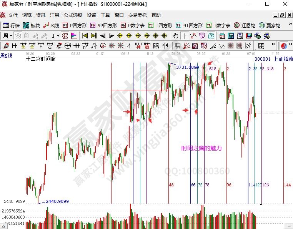The height and width of the screenshot is (229, 293).
Task: Open the calculator tool icon
Action: point(231,36)
